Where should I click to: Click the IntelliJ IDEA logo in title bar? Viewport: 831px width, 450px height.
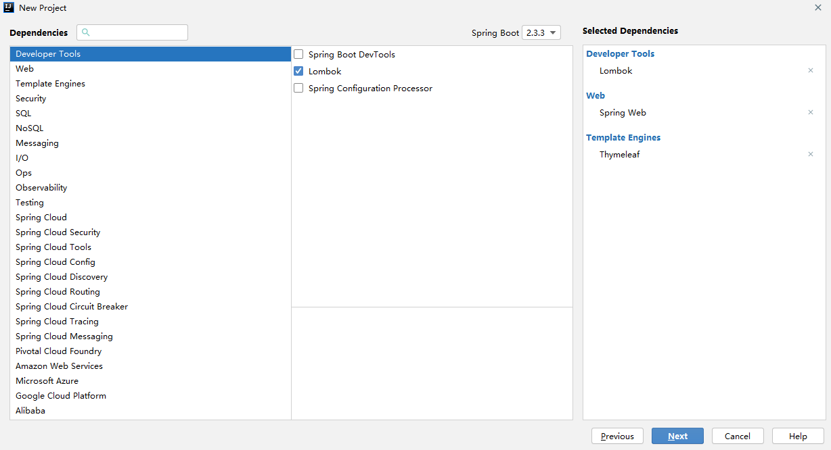9,7
